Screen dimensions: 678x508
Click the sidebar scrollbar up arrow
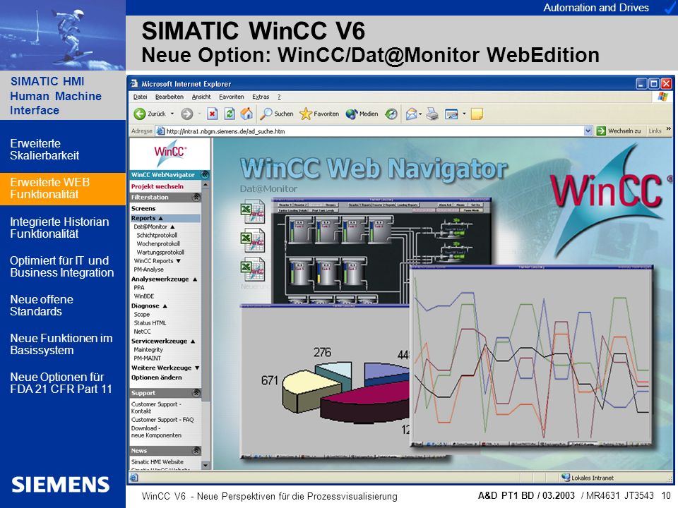pyautogui.click(x=206, y=184)
